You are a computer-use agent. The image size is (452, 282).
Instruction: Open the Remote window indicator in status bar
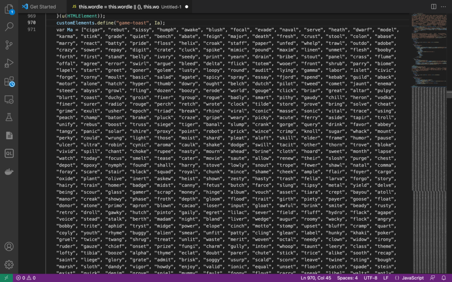click(x=6, y=278)
